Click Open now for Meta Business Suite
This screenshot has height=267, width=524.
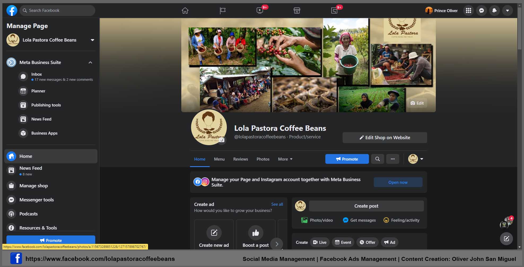click(x=398, y=182)
